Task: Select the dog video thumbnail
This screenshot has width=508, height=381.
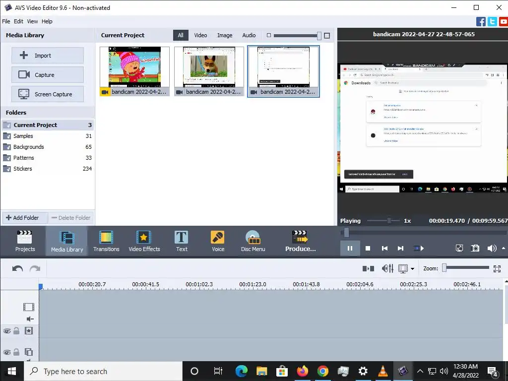Action: click(209, 71)
